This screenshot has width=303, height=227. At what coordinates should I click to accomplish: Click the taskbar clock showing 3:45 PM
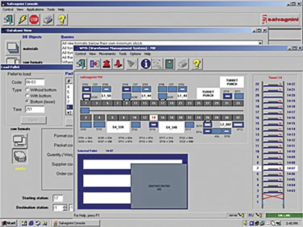pos(292,223)
